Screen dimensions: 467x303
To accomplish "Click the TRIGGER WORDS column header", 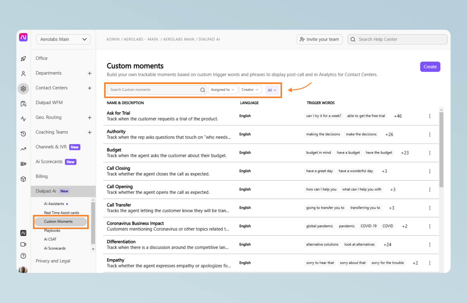I will pos(321,103).
